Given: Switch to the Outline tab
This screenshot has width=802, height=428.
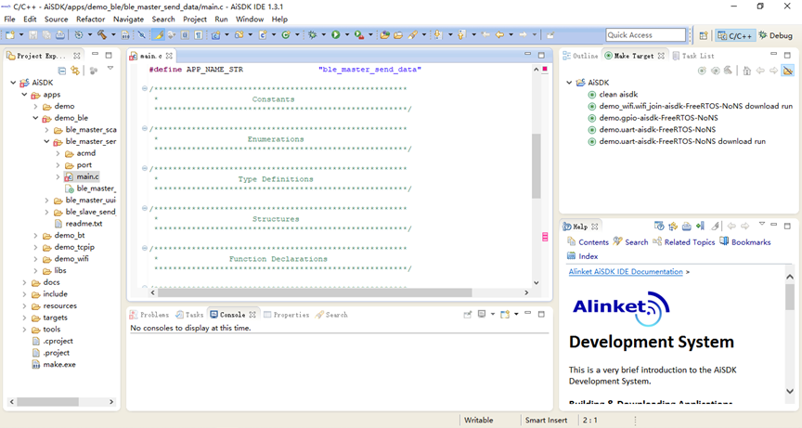Looking at the screenshot, I should (580, 56).
